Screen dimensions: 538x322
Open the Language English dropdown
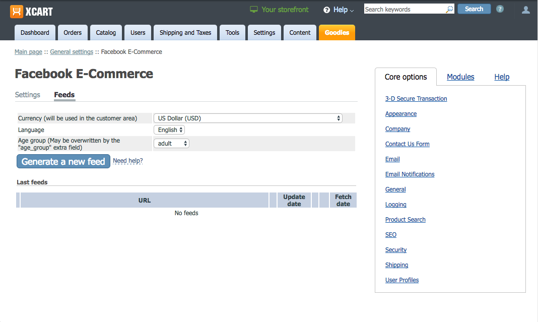pos(169,130)
